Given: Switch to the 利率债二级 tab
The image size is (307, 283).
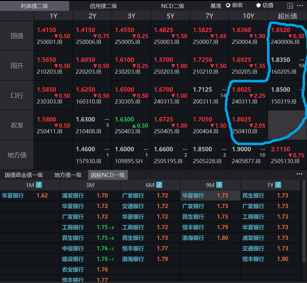Looking at the screenshot, I should [35, 6].
